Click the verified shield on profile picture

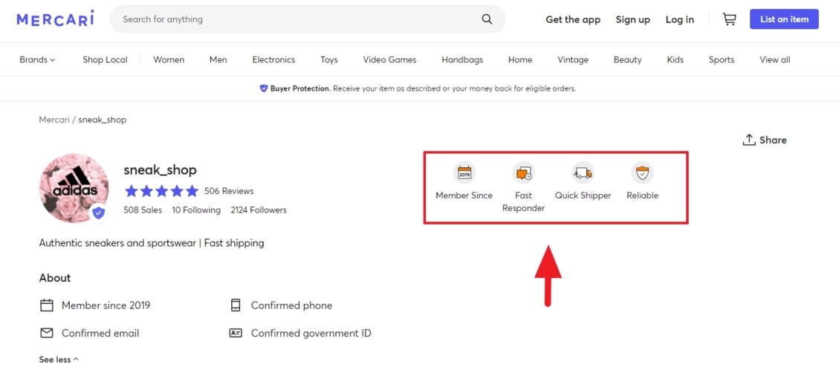click(98, 213)
